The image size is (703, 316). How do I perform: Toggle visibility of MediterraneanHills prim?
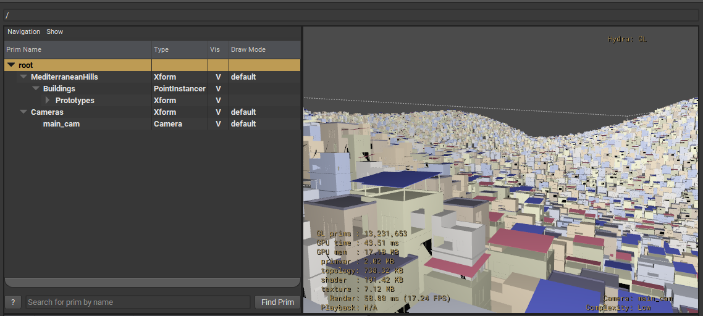[218, 77]
